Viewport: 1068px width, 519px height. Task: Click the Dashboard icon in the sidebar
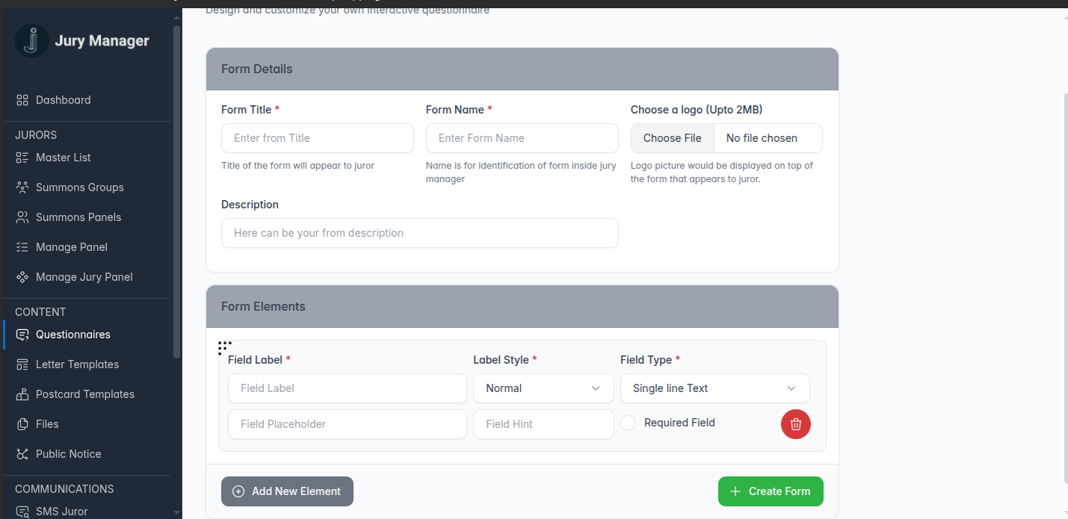[23, 99]
